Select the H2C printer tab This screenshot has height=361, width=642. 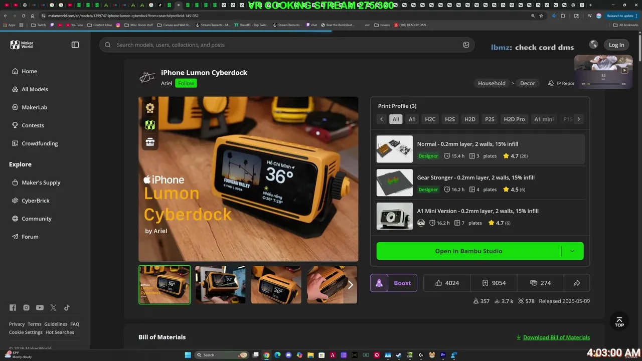coord(430,119)
